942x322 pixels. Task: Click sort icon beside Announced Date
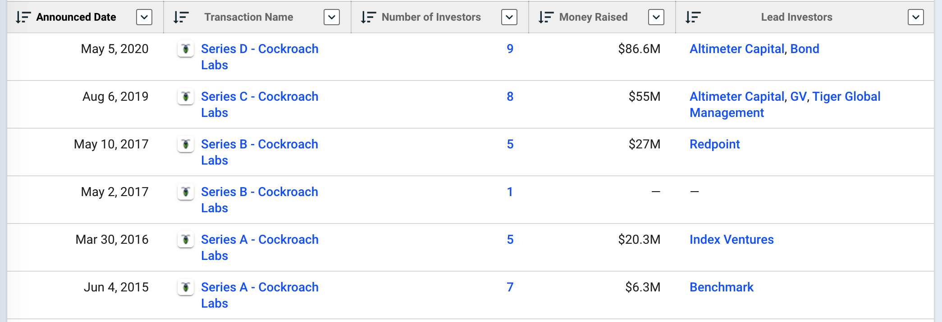click(23, 18)
